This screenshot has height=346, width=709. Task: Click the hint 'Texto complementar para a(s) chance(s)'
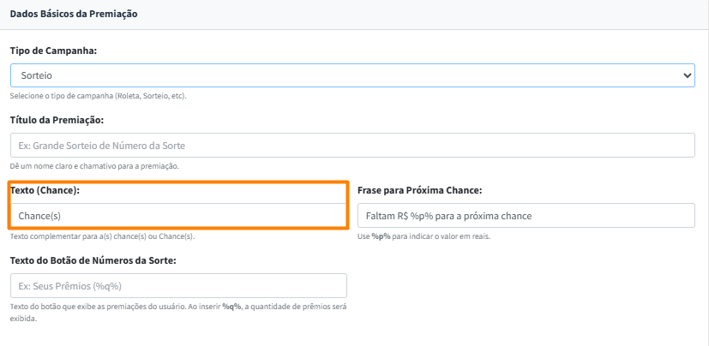pyautogui.click(x=101, y=236)
